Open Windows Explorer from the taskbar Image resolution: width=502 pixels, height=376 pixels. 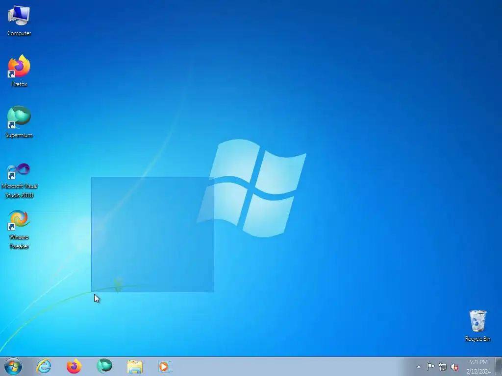135,366
